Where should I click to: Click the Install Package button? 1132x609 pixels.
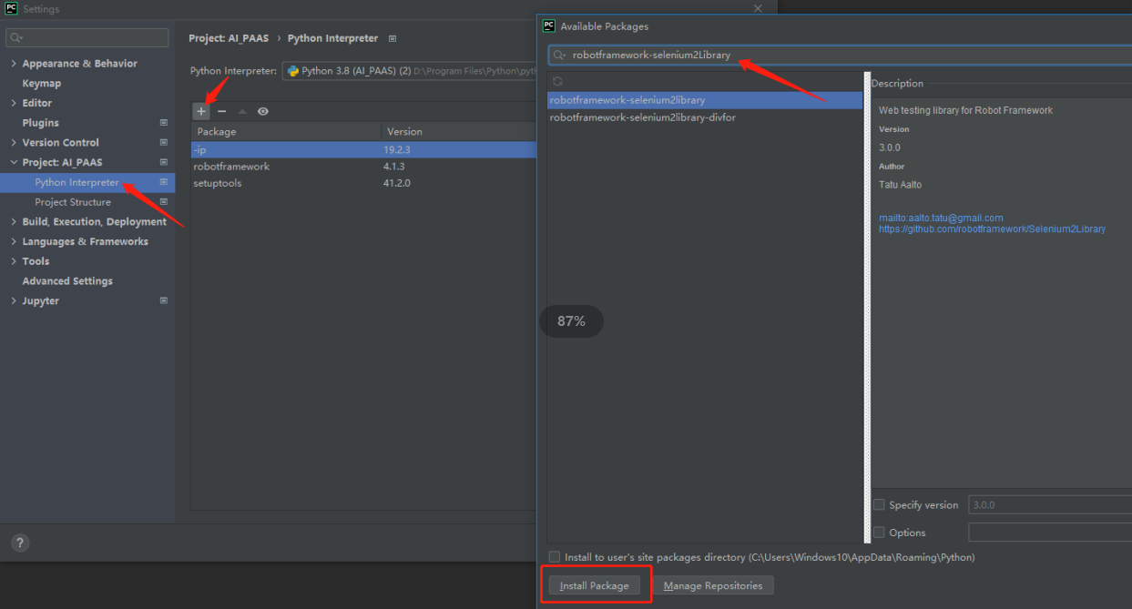(x=594, y=585)
